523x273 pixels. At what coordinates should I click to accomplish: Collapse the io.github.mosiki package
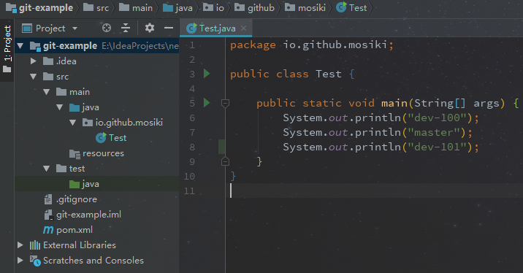pyautogui.click(x=73, y=123)
